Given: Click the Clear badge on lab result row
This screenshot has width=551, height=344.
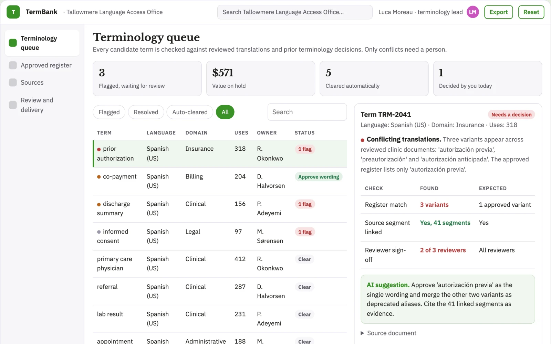Looking at the screenshot, I should point(304,314).
